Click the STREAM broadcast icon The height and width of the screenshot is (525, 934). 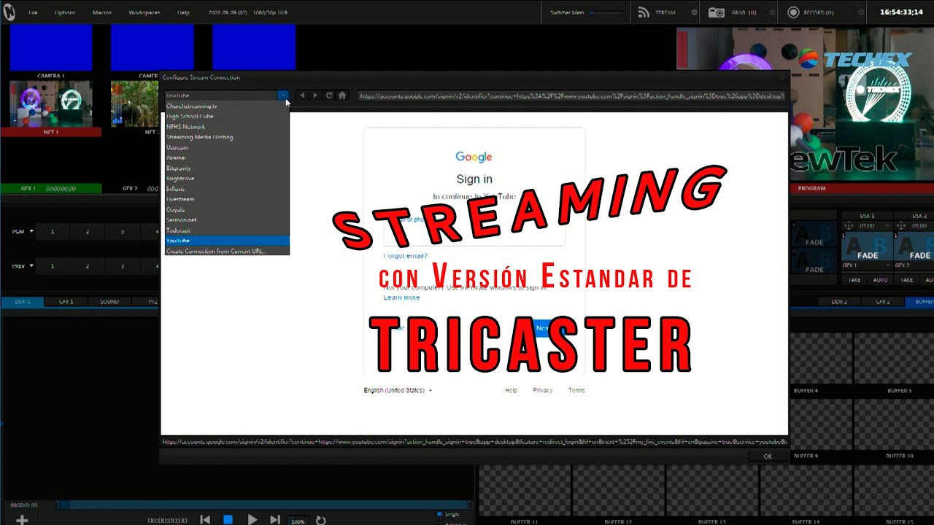[x=644, y=12]
